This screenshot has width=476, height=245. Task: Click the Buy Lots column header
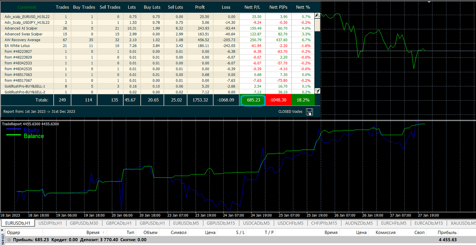152,7
